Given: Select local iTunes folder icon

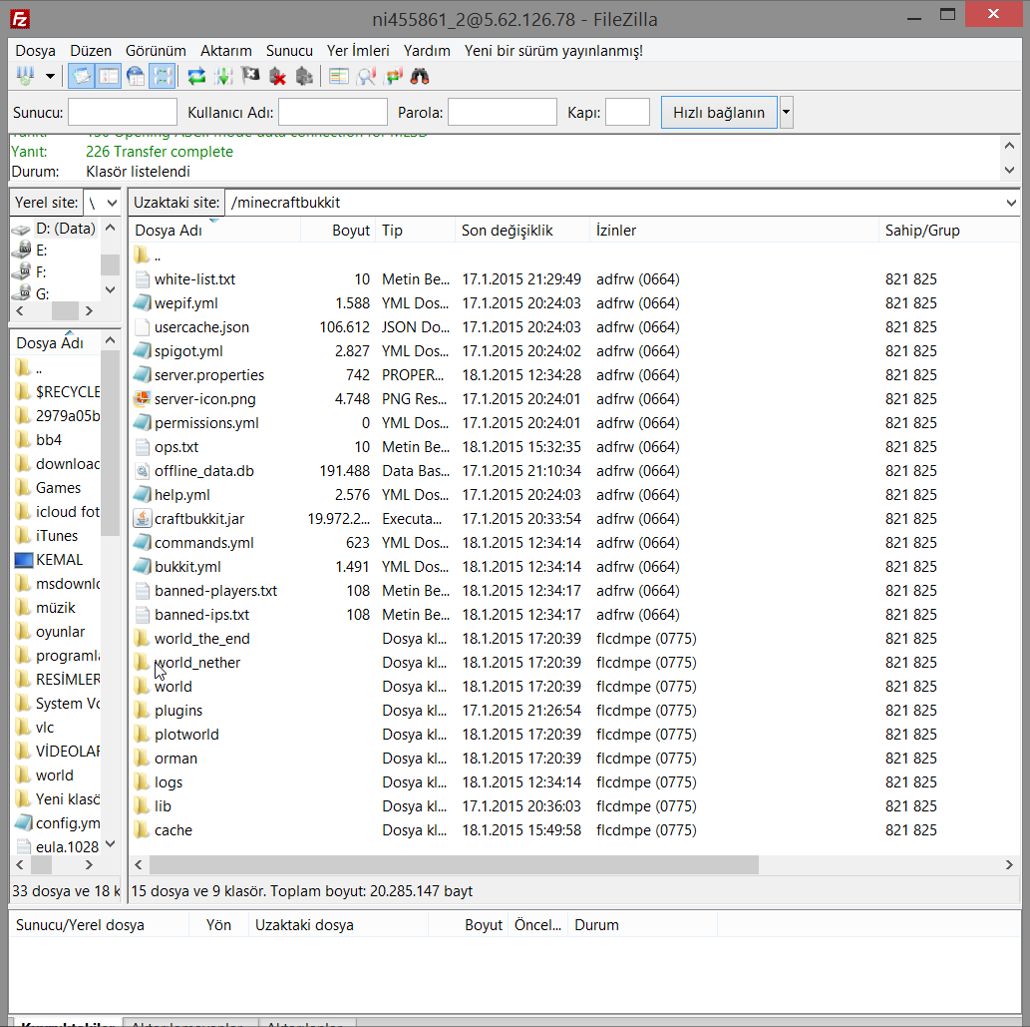Looking at the screenshot, I should pyautogui.click(x=23, y=536).
